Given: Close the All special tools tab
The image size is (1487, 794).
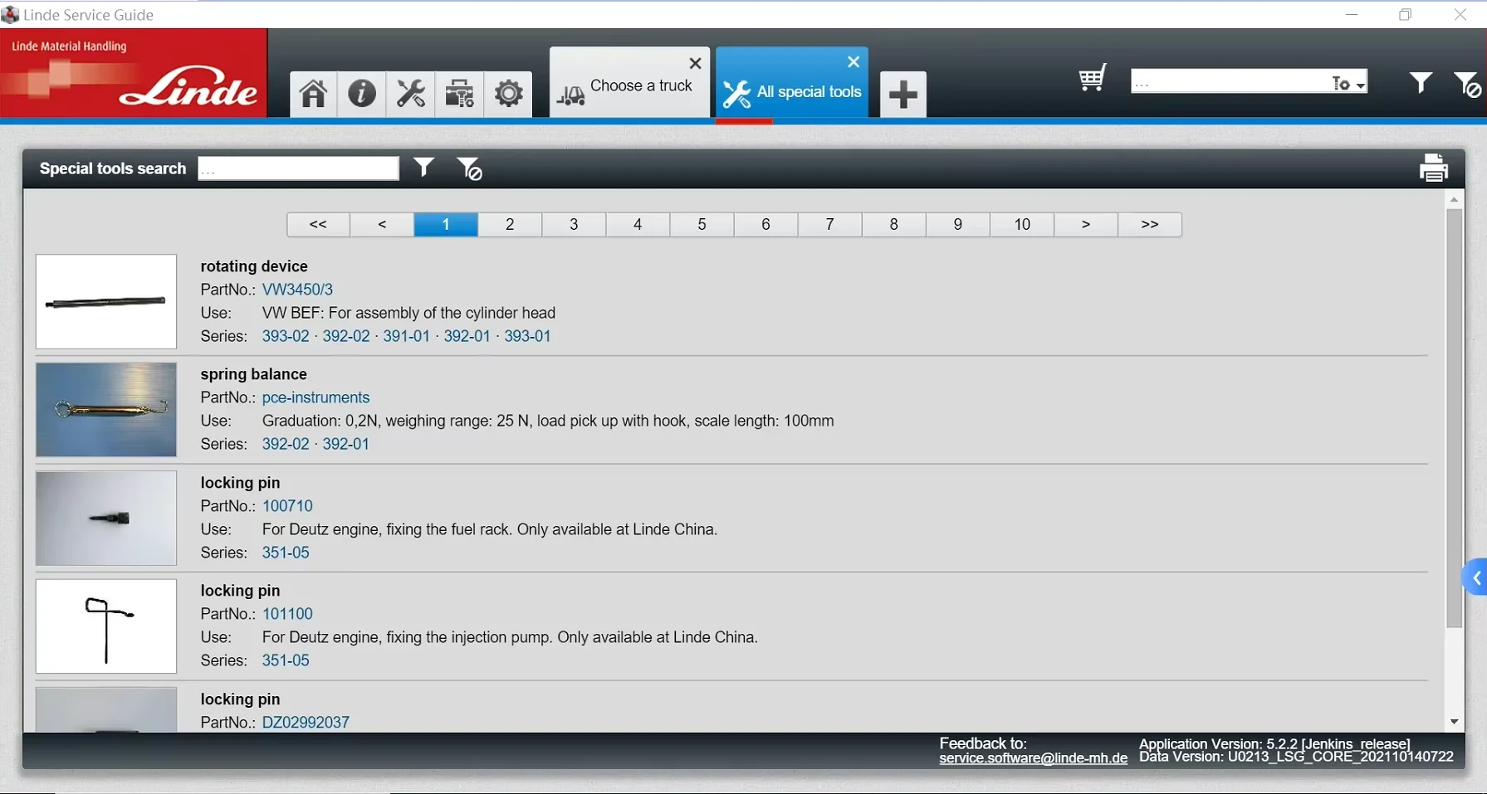Looking at the screenshot, I should [853, 62].
